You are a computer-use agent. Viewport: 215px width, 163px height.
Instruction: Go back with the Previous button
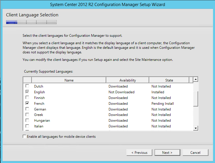[139, 153]
